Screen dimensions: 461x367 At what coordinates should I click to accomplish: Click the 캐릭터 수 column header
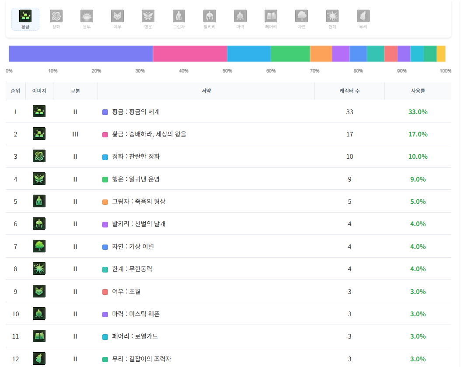click(x=349, y=91)
